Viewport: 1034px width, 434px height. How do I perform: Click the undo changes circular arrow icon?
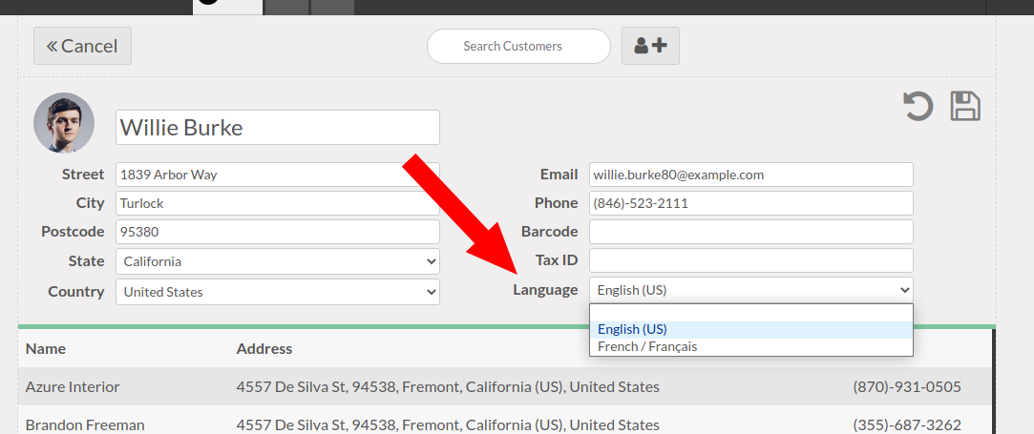918,107
